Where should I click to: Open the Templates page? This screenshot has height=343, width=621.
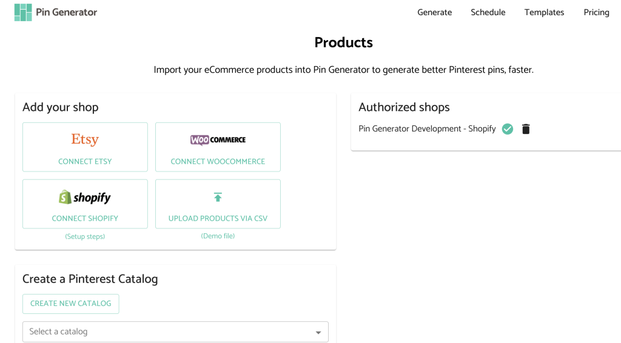[544, 12]
